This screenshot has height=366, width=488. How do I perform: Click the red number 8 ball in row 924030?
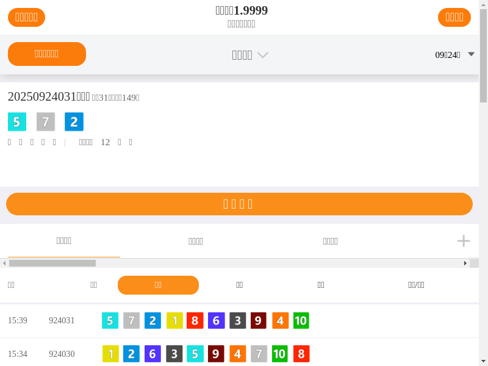[301, 354]
